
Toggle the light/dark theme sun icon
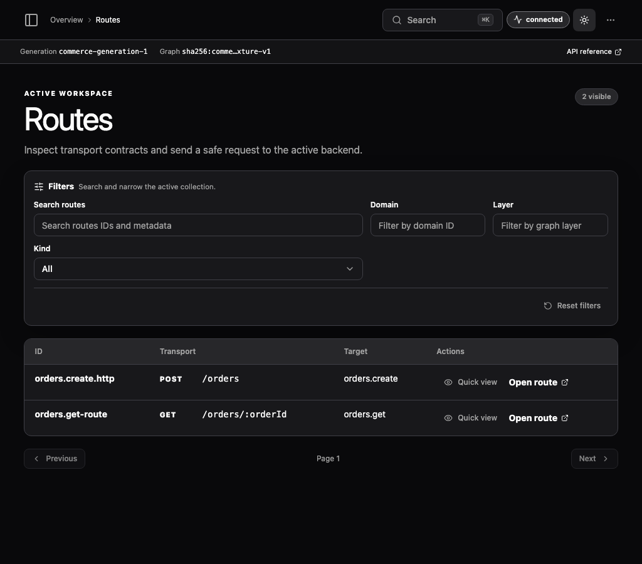[584, 20]
